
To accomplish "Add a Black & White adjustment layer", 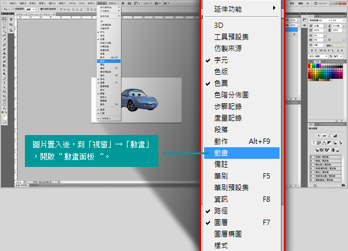I will click(329, 143).
